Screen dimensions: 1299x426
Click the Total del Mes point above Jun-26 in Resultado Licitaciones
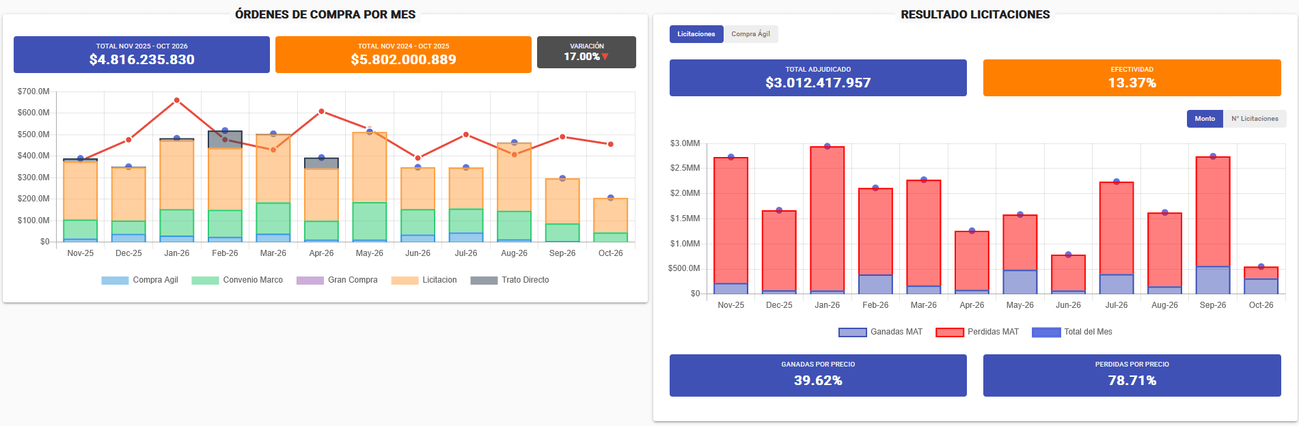coord(1069,255)
